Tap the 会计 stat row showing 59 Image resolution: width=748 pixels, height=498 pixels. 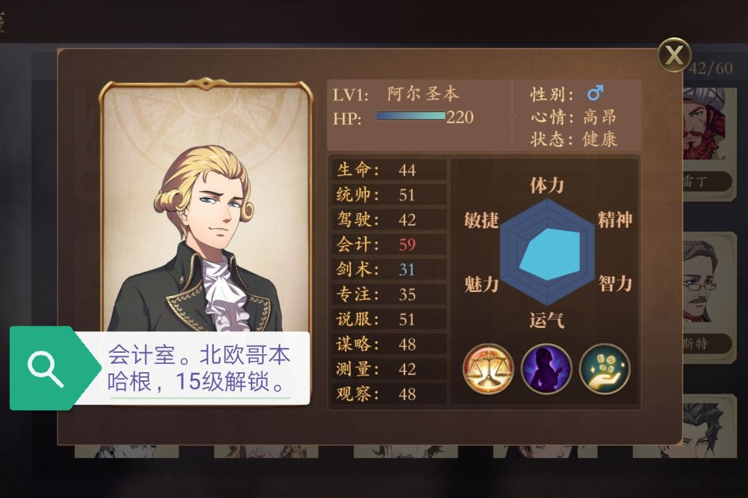pyautogui.click(x=389, y=244)
